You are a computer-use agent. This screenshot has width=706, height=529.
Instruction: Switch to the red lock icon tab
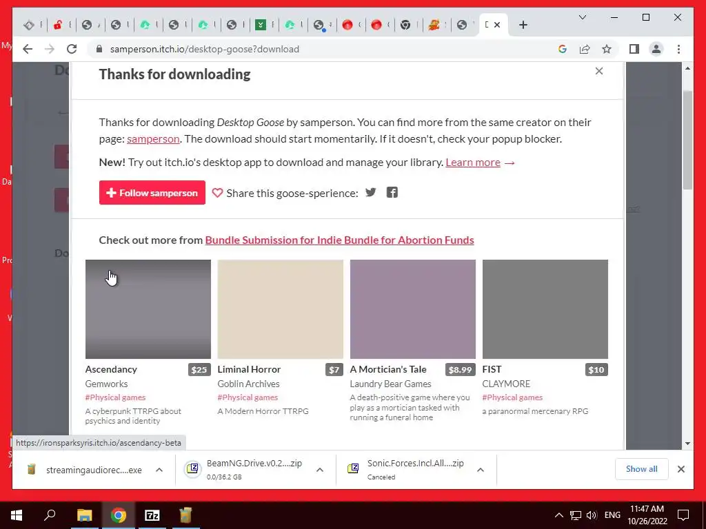[58, 25]
